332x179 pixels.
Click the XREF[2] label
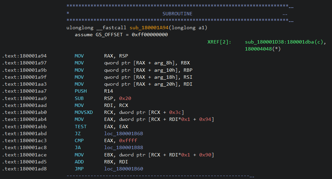[219, 42]
